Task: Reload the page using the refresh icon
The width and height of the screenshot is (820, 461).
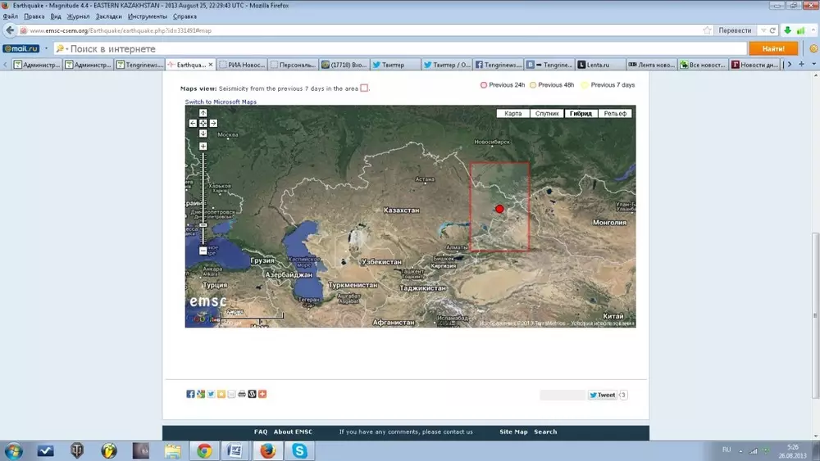Action: pos(772,30)
